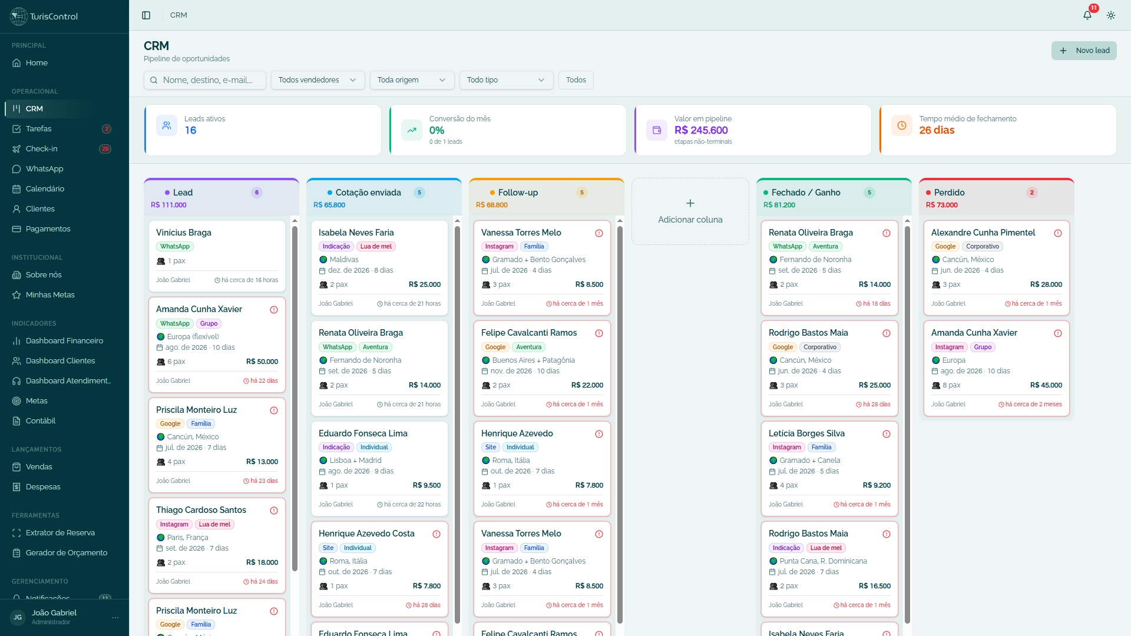Viewport: 1131px width, 636px height.
Task: Switch theme with the sun icon
Action: tap(1111, 15)
